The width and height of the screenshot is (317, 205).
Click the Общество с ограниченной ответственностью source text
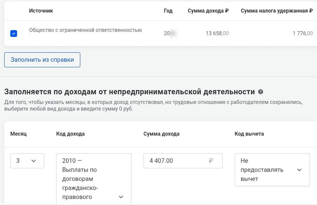click(85, 30)
